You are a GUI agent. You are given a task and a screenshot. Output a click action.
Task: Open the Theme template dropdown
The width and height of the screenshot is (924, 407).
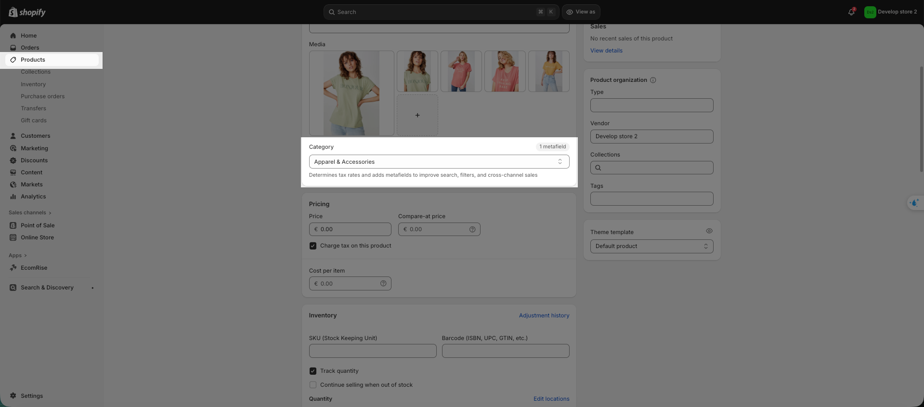pyautogui.click(x=651, y=246)
